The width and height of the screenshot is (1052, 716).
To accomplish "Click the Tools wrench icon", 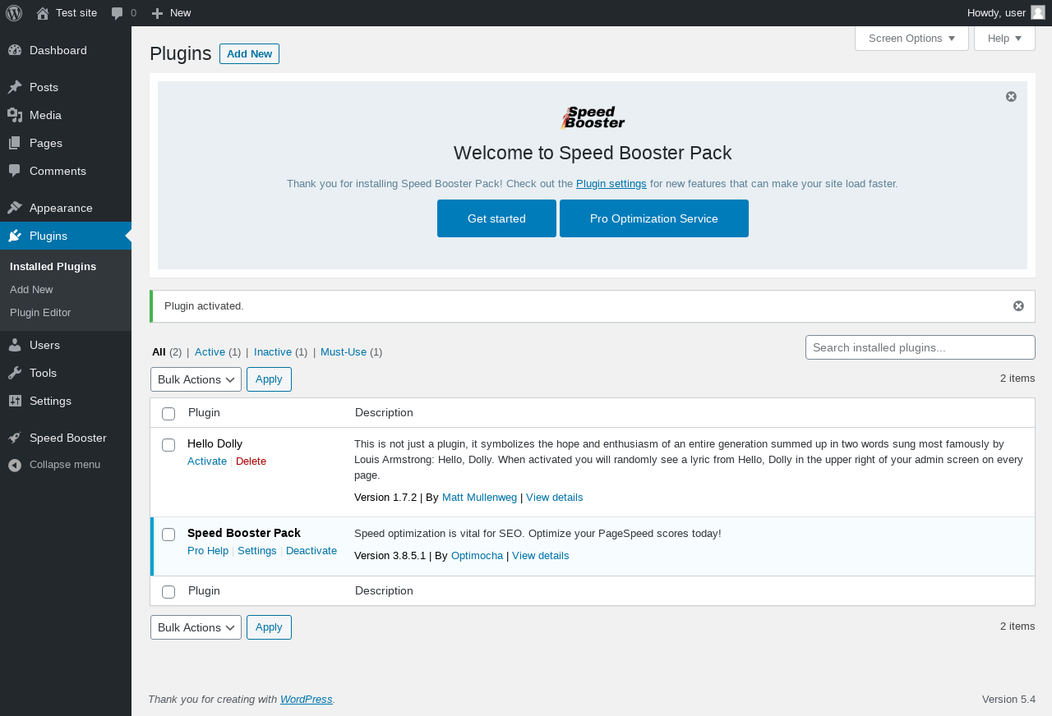I will click(x=15, y=373).
